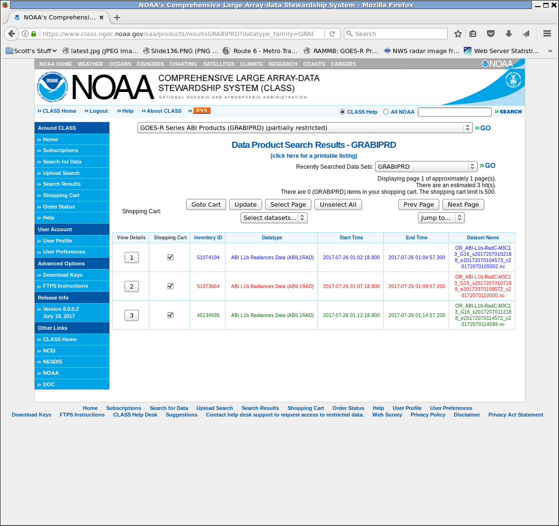This screenshot has width=559, height=526.
Task: Click the browser Search box
Action: click(396, 34)
